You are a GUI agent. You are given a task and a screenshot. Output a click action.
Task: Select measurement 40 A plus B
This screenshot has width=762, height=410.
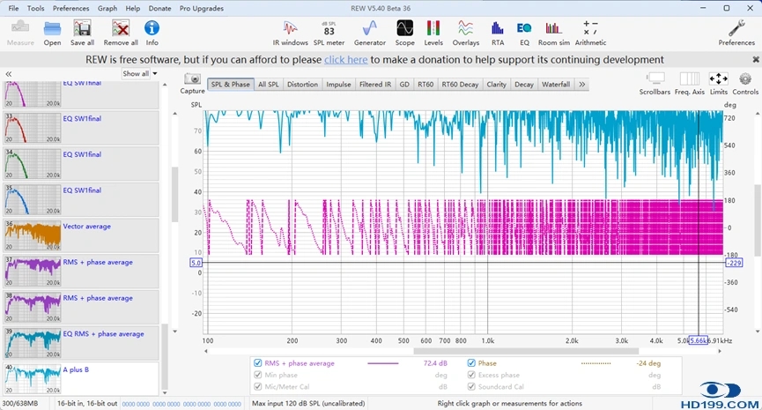pyautogui.click(x=81, y=378)
